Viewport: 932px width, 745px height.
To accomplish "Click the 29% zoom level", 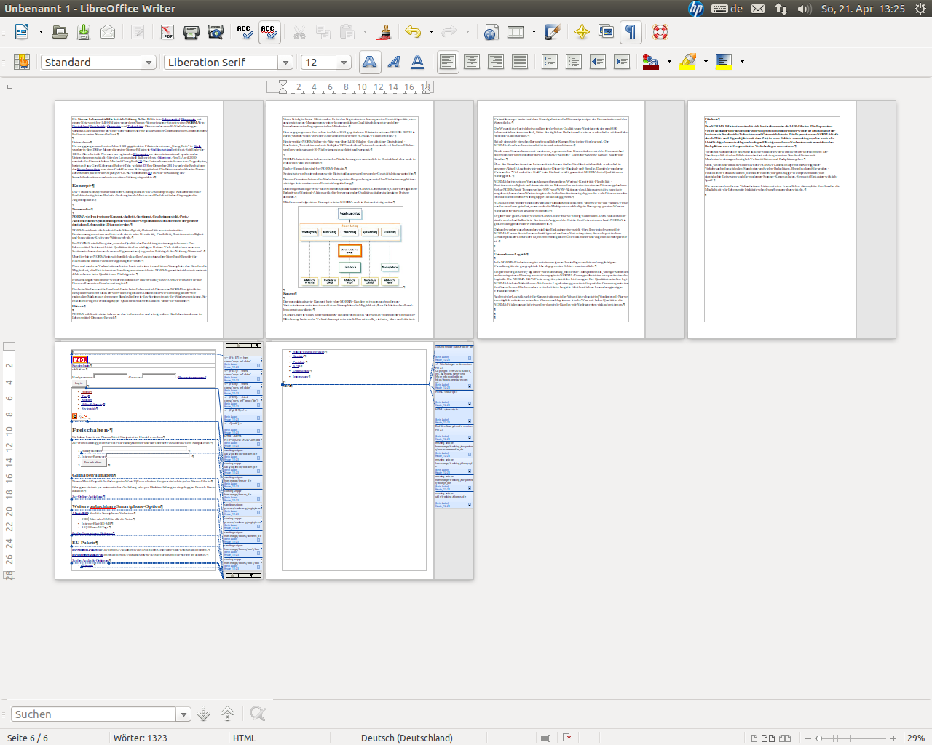I will pyautogui.click(x=916, y=738).
